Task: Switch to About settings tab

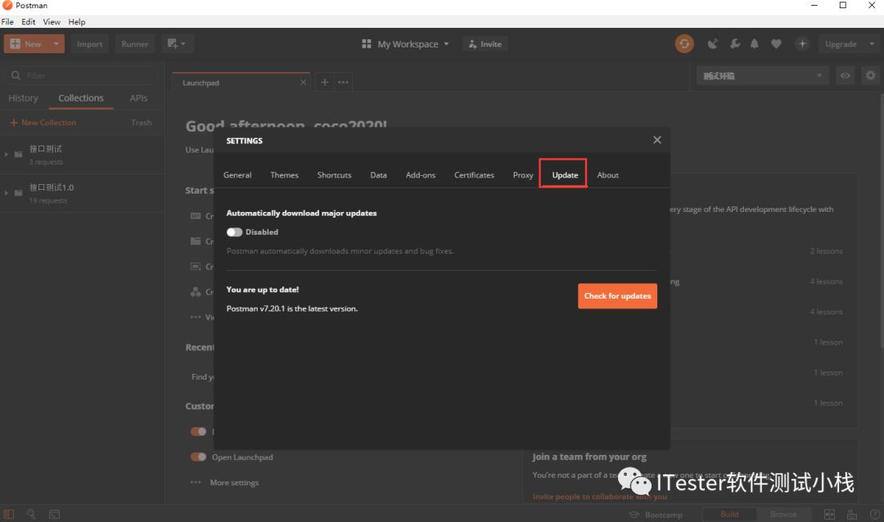Action: (x=607, y=175)
